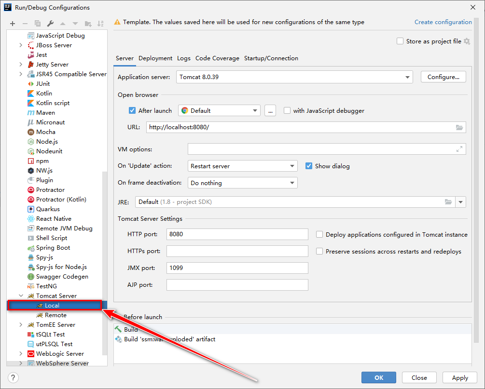This screenshot has width=485, height=389.
Task: Enable Deploy applications configured in Tomcat instance
Action: pos(319,235)
